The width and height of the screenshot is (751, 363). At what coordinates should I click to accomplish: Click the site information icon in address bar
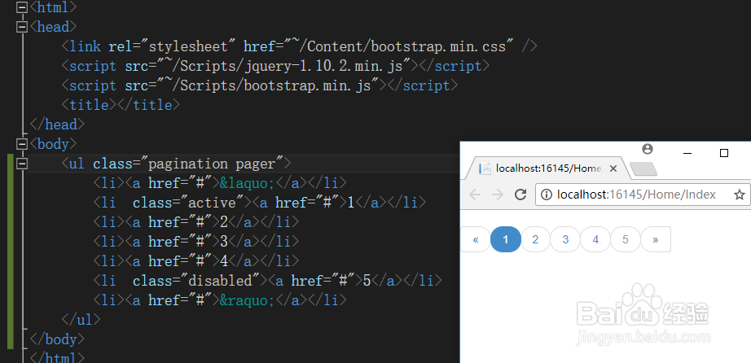(x=547, y=195)
